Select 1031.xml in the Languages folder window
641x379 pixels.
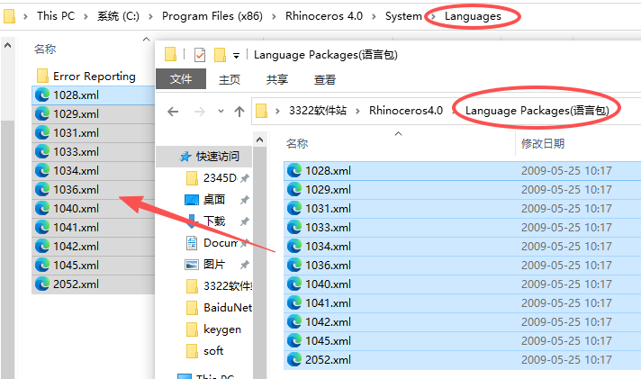tap(94, 133)
